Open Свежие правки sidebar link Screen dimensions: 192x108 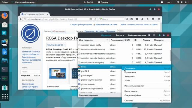pyautogui.click(x=29, y=57)
